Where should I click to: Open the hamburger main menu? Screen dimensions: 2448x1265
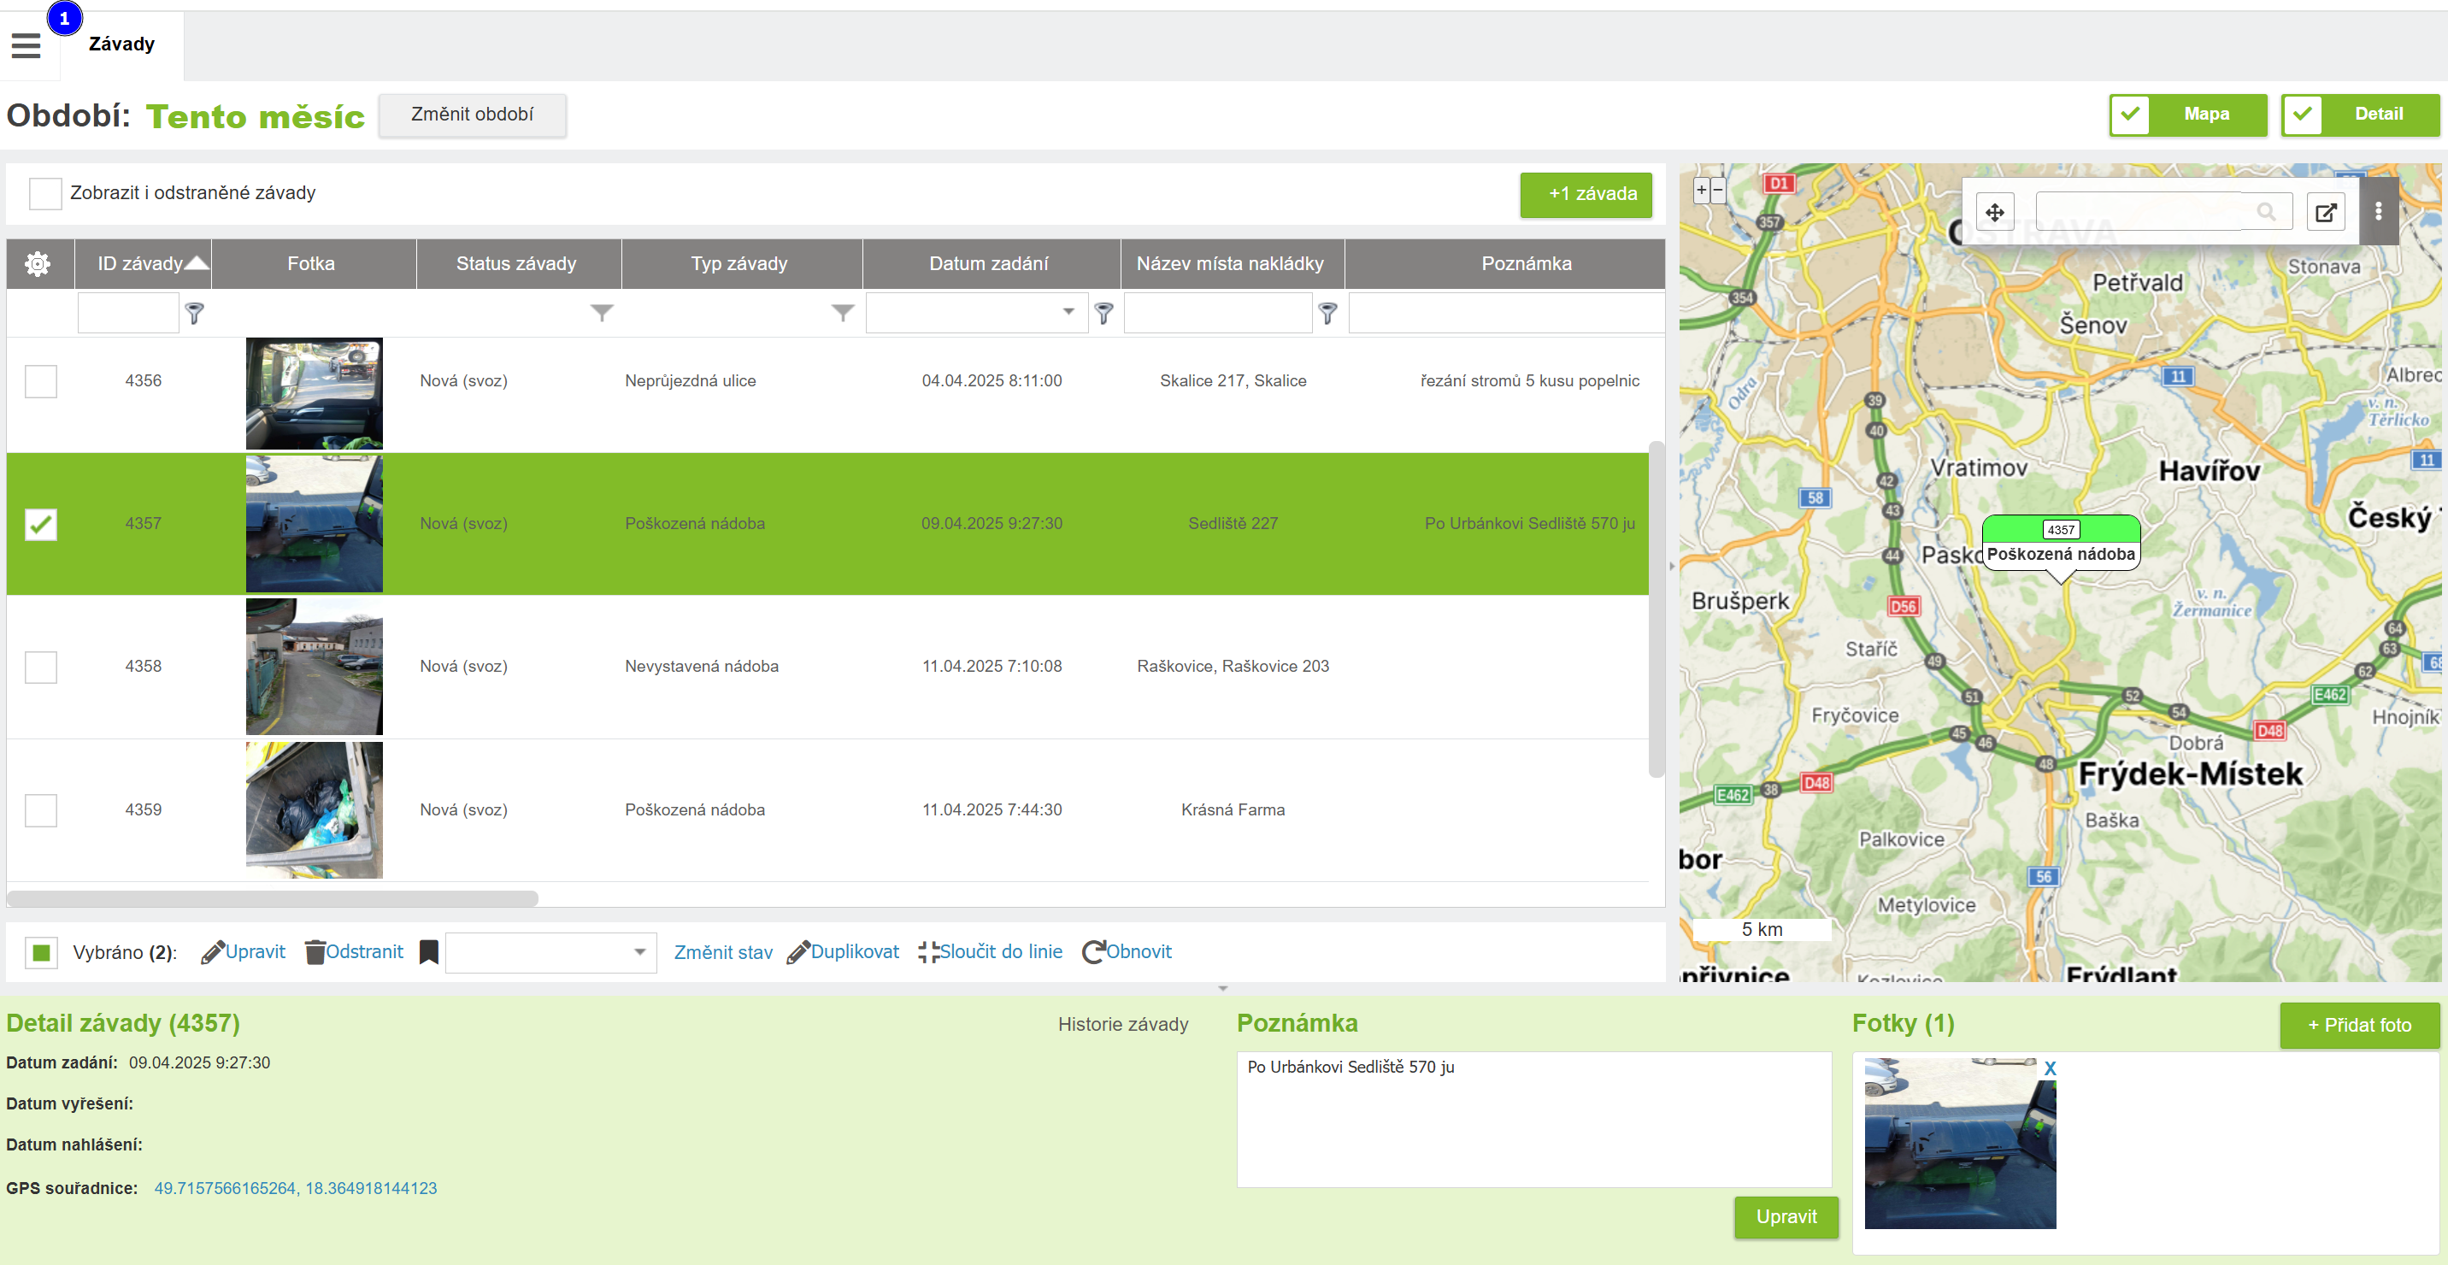click(26, 44)
